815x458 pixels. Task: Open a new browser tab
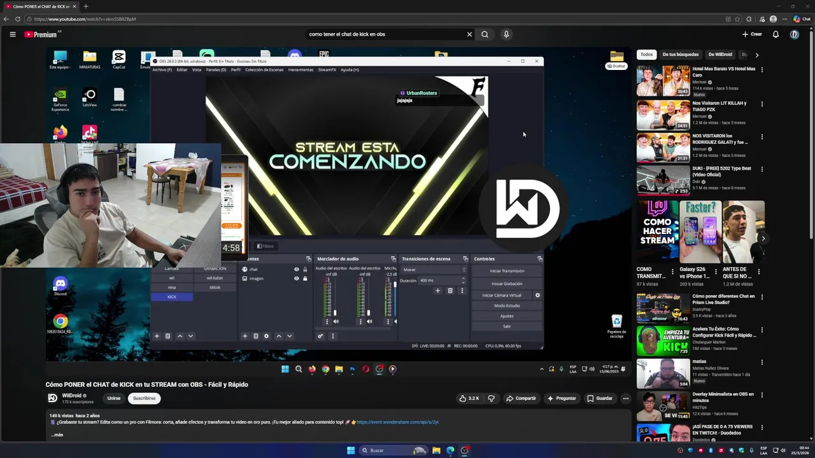(x=85, y=6)
